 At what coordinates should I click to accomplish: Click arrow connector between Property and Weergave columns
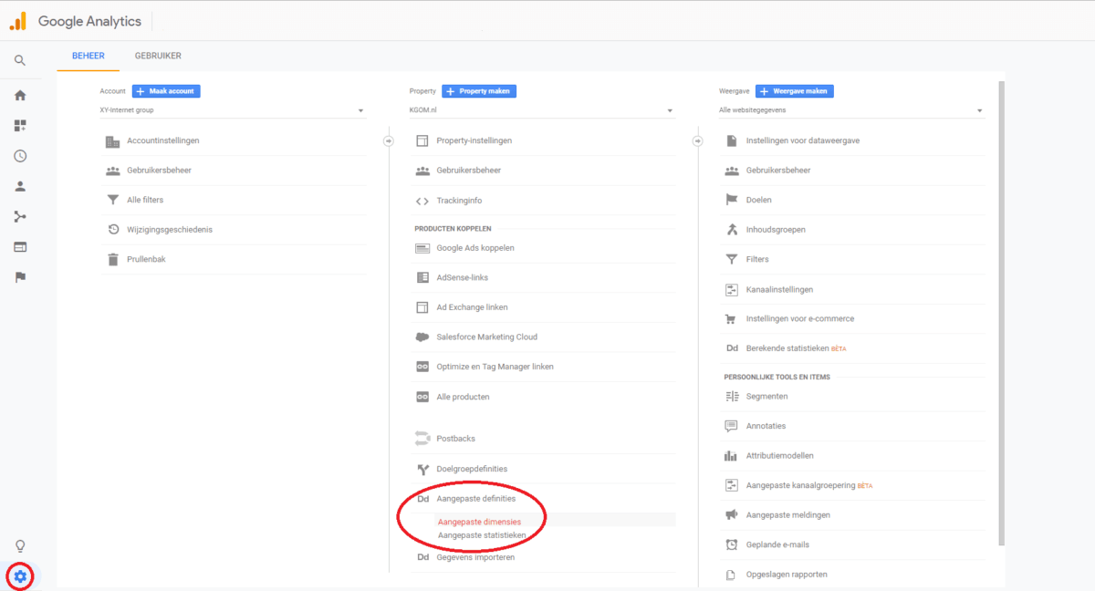pyautogui.click(x=698, y=141)
